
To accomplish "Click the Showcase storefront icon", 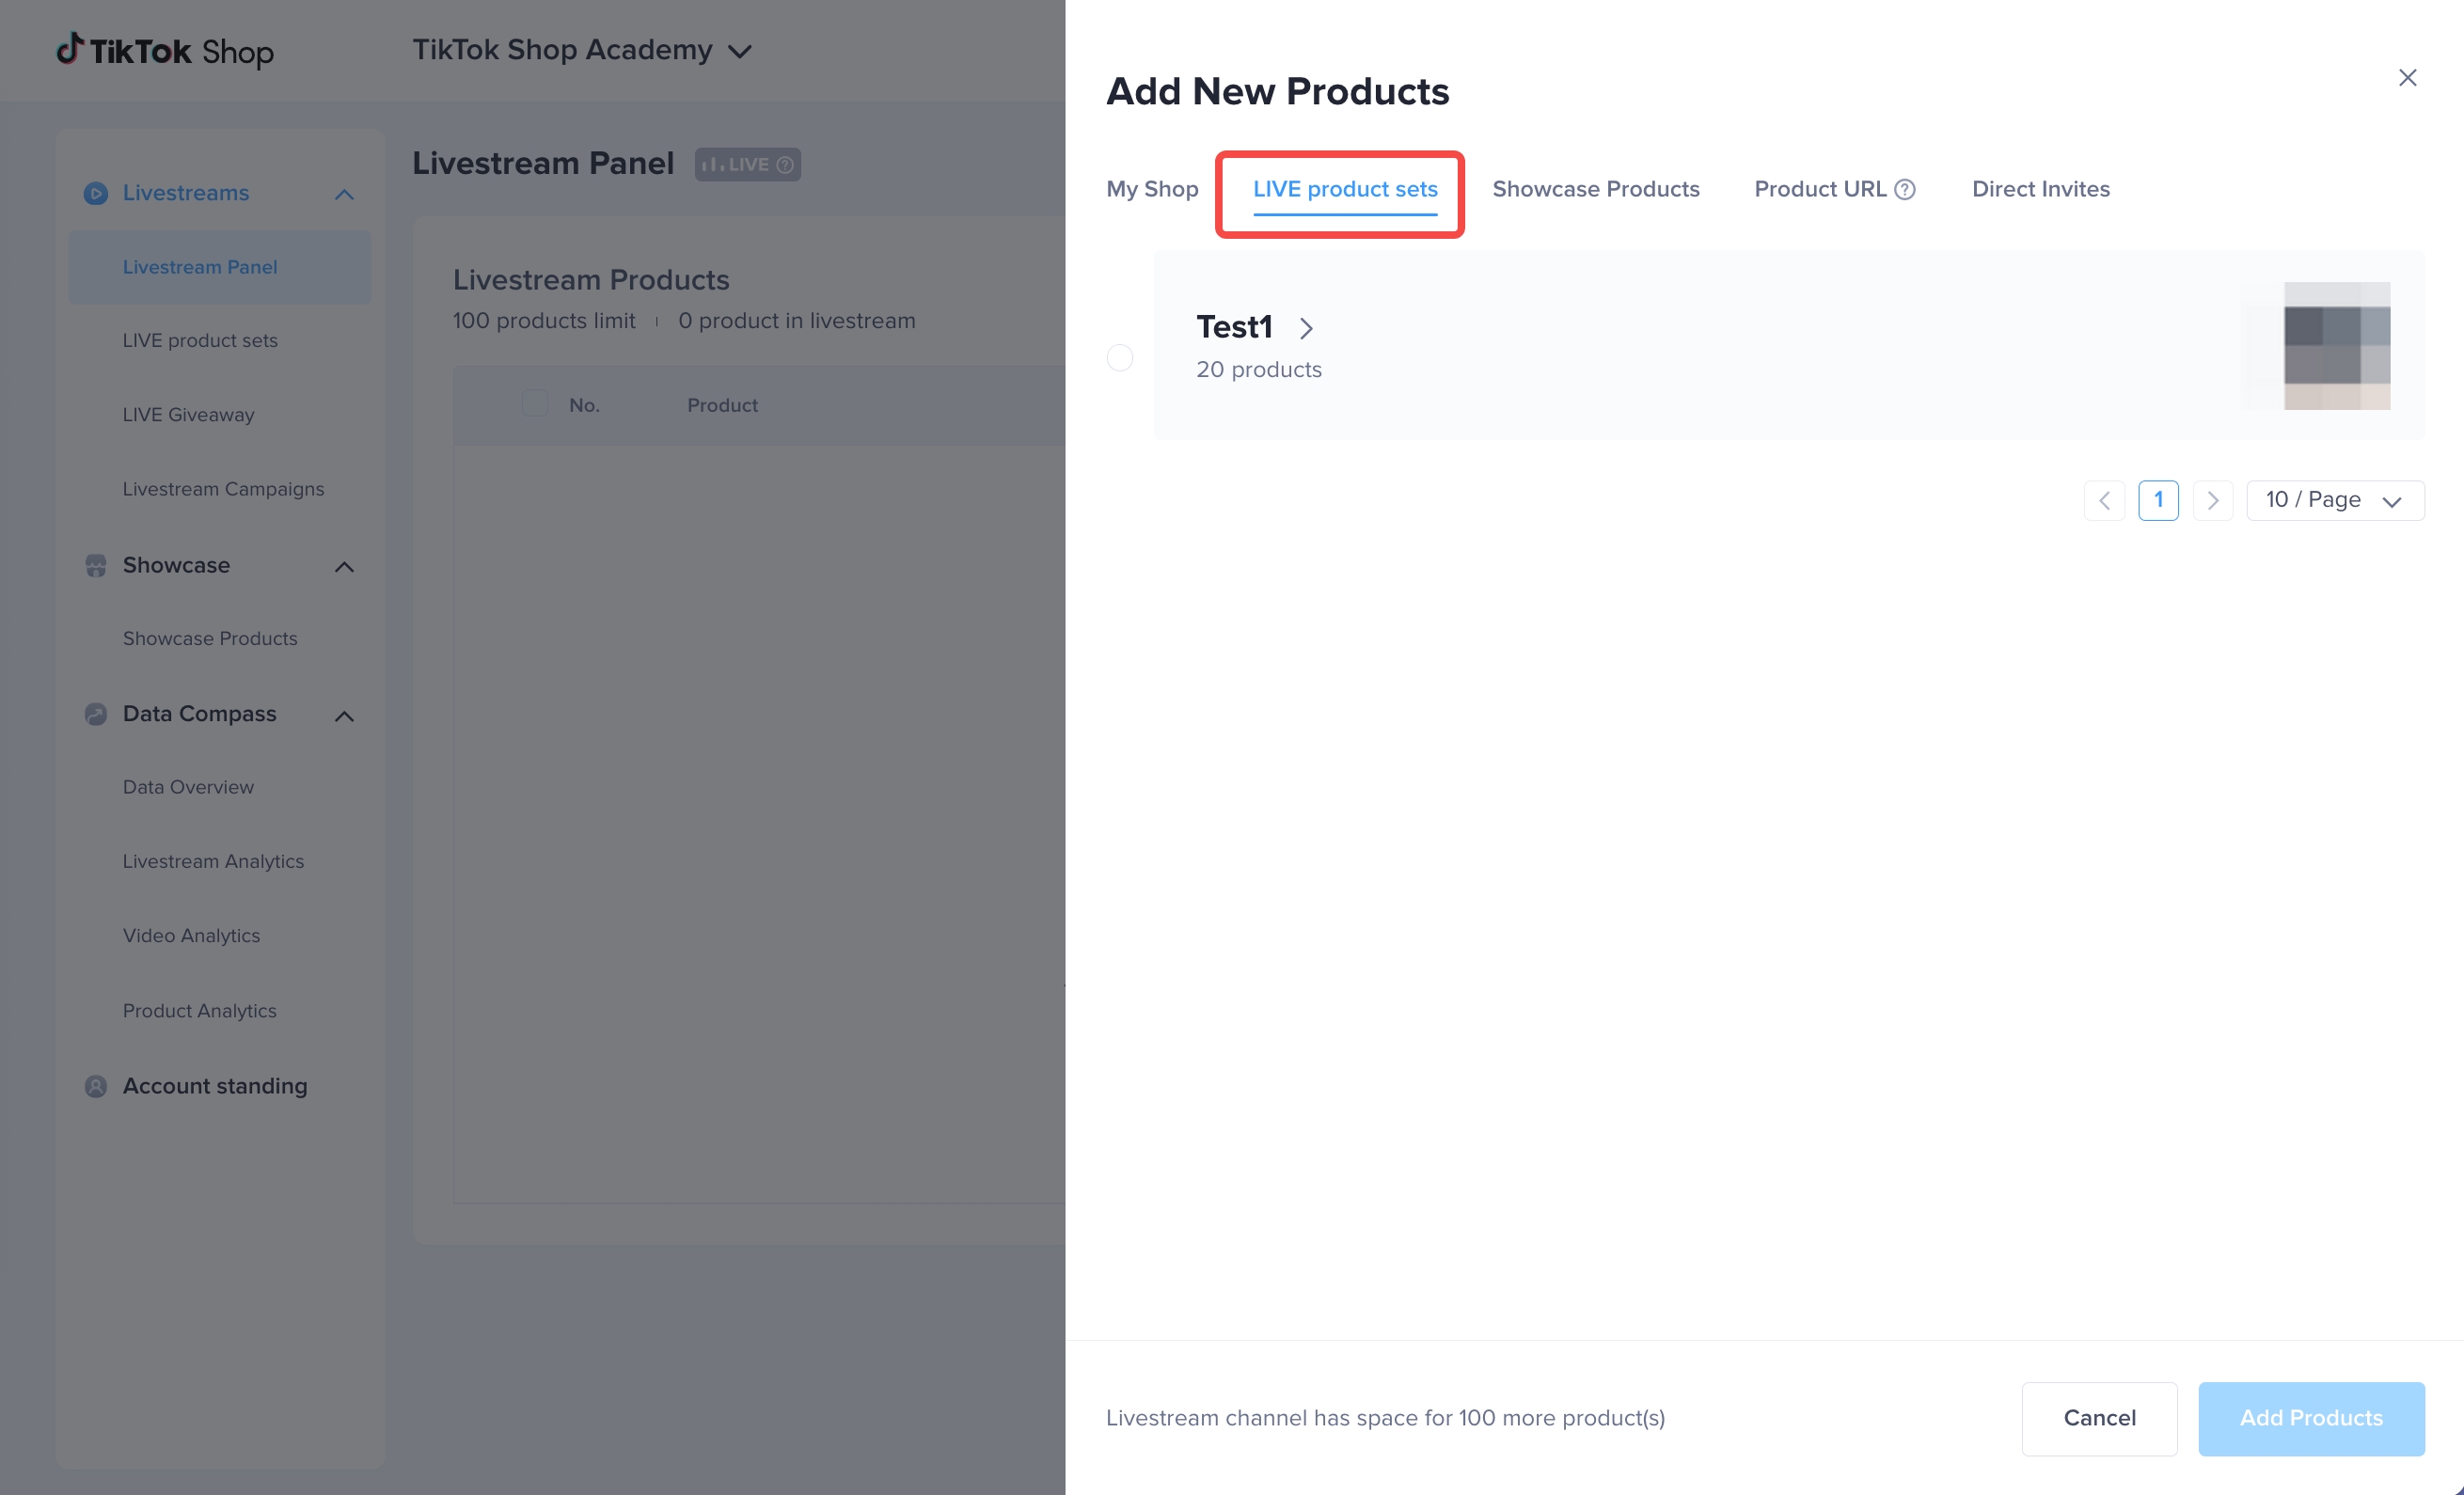I will 96,566.
